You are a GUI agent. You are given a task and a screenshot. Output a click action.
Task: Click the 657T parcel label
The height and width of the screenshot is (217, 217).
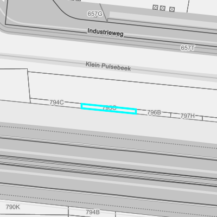point(188,48)
